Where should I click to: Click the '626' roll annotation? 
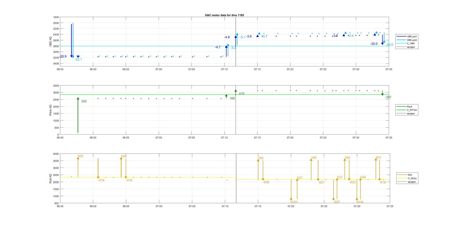tap(363, 177)
